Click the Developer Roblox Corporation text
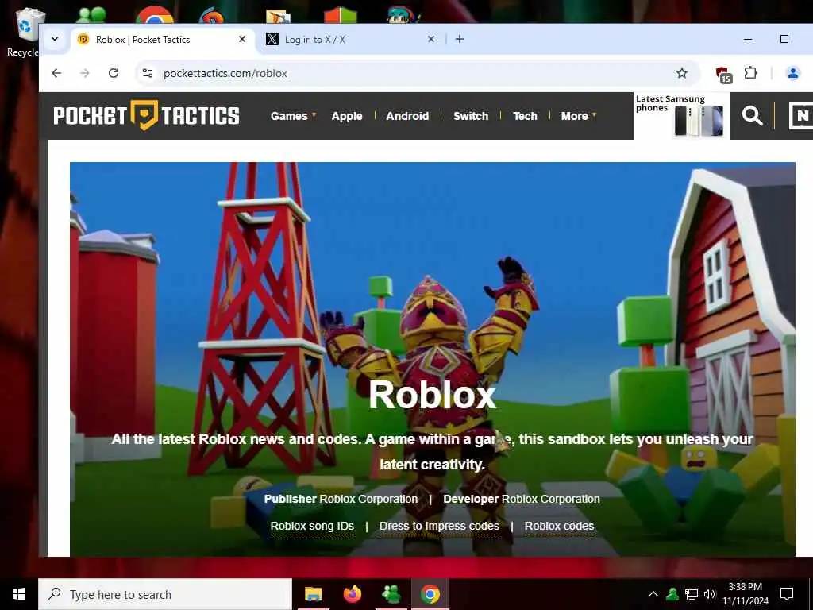This screenshot has width=813, height=610. tap(522, 499)
